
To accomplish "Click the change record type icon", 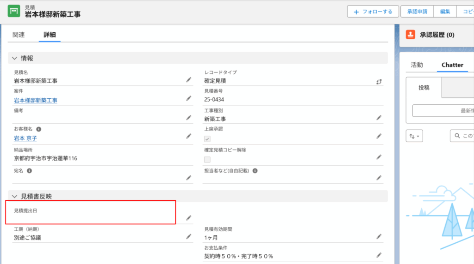I will (x=379, y=81).
